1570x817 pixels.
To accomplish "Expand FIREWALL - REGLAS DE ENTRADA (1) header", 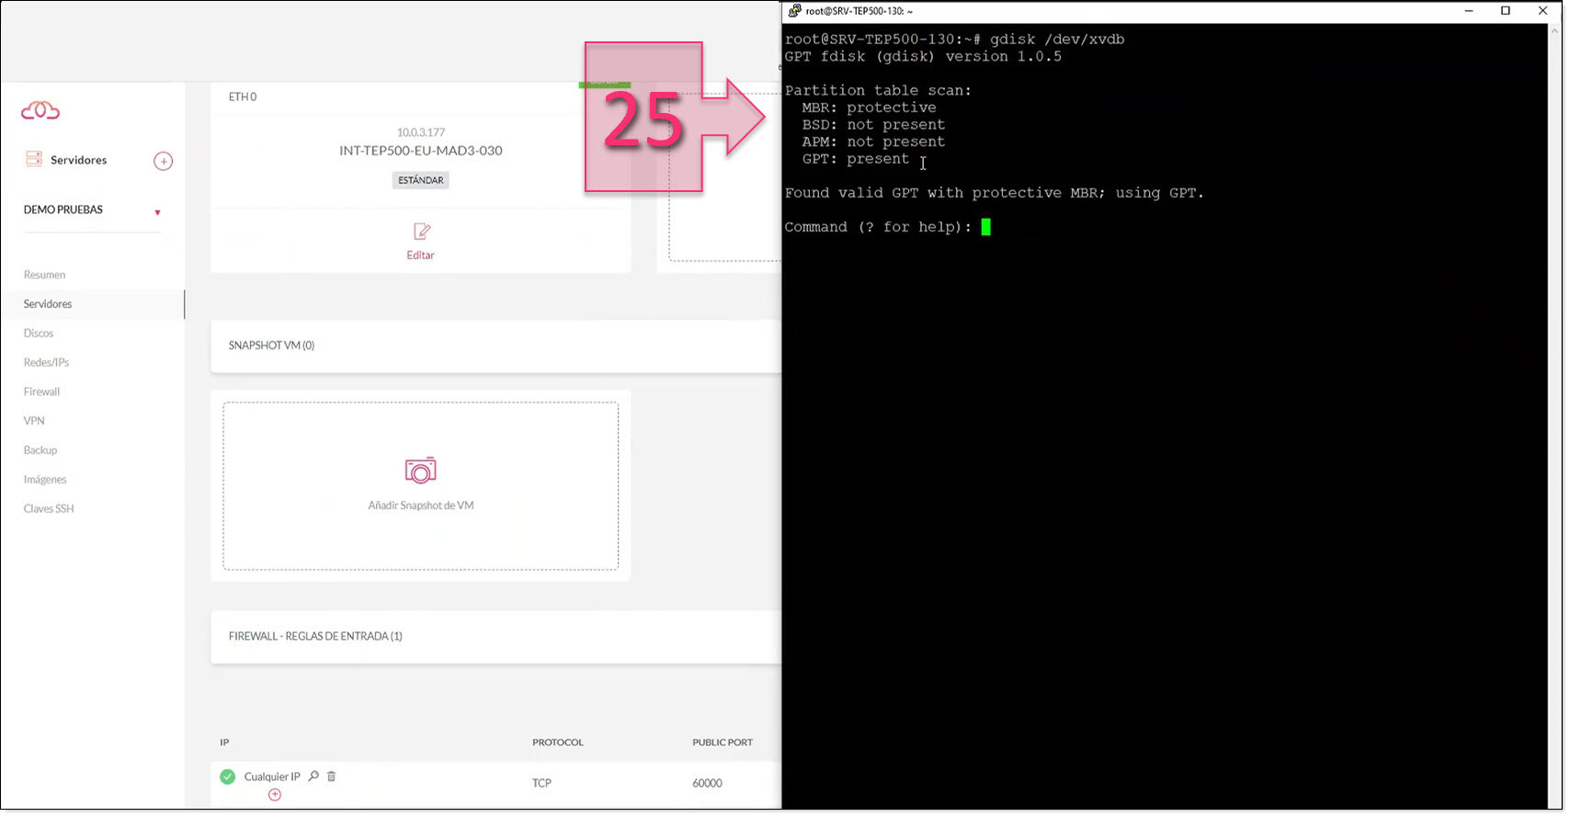I will (496, 636).
